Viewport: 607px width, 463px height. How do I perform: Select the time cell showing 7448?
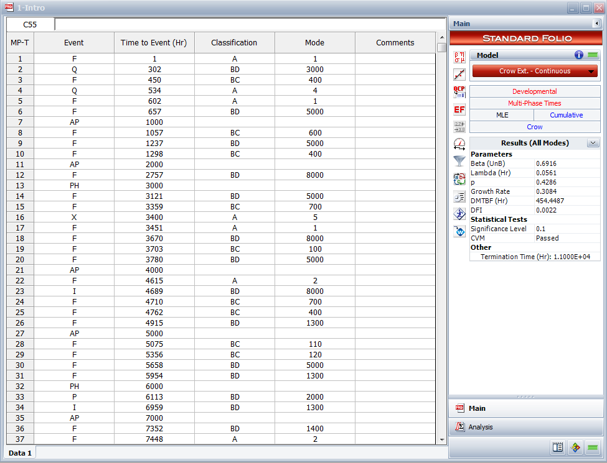click(x=154, y=439)
